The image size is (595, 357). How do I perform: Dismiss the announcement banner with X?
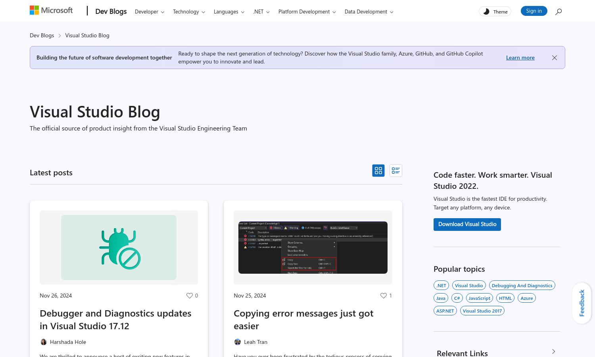(554, 58)
